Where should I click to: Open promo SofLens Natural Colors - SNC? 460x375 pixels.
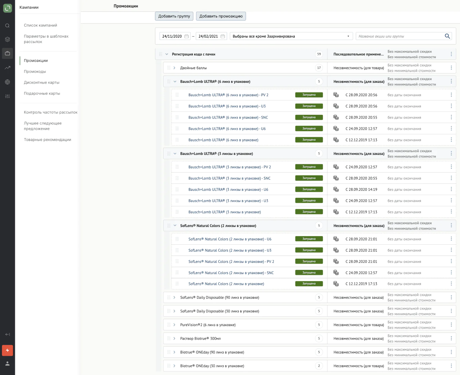pyautogui.click(x=231, y=273)
